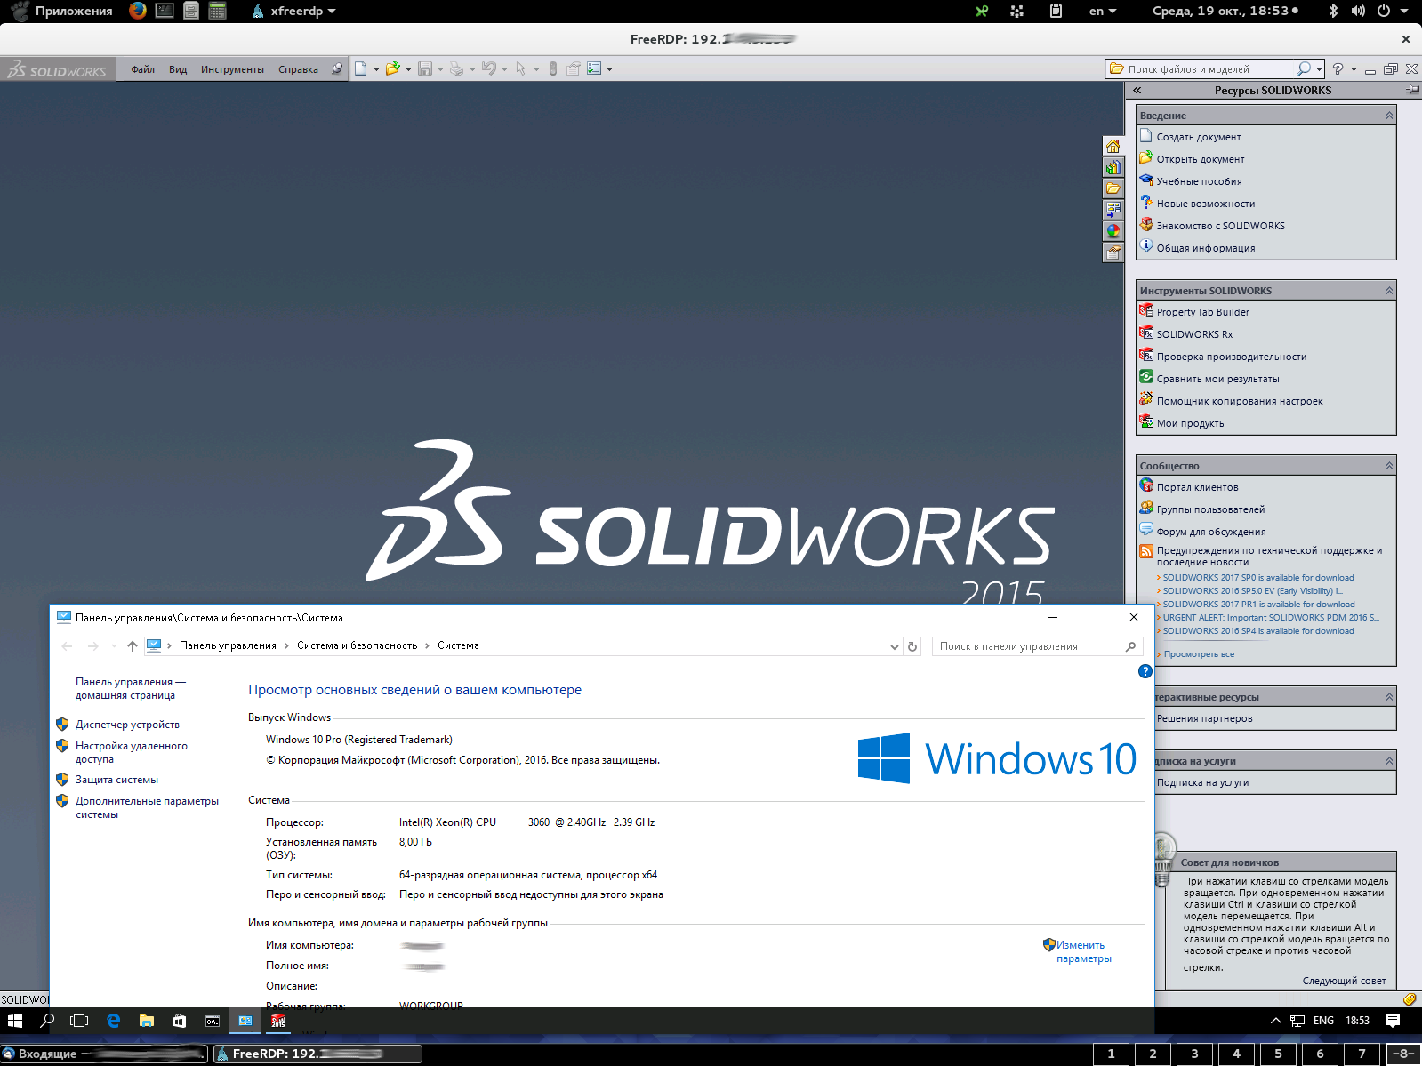Click Создать документ link
Screen dimensions: 1422x1066
[x=1199, y=137]
